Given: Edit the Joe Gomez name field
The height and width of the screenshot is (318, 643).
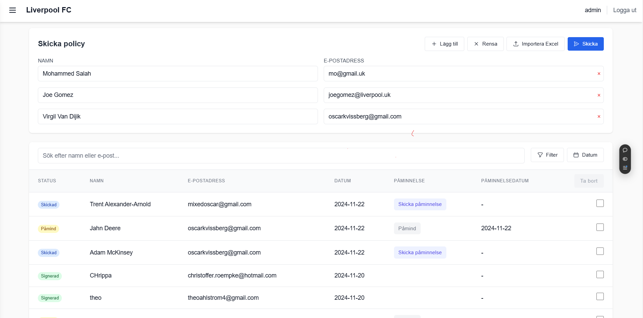Looking at the screenshot, I should click(x=178, y=95).
